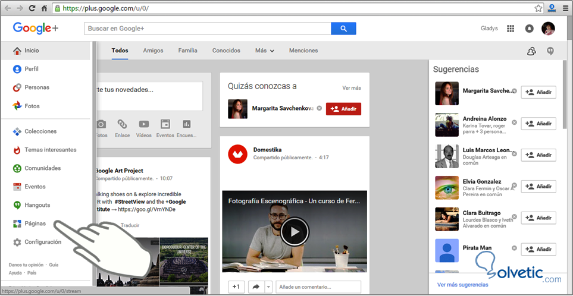Click the +1 button on Domestika post

[x=236, y=287]
